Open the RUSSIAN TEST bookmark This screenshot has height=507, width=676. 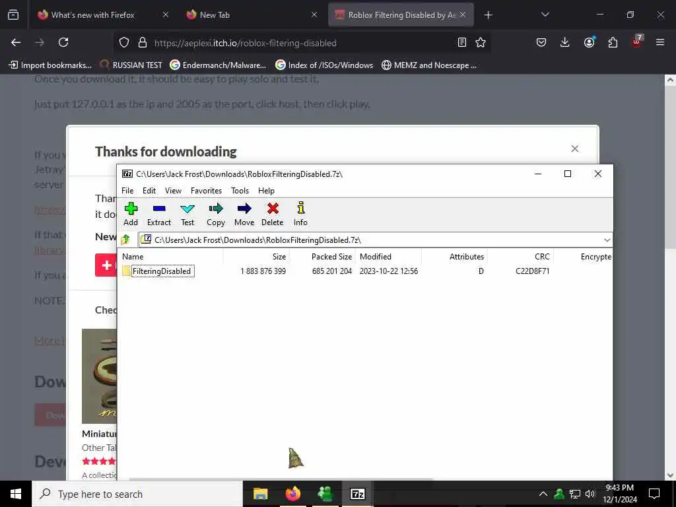131,65
